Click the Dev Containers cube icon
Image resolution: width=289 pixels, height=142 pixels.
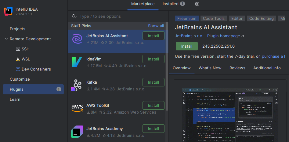pos(18,69)
